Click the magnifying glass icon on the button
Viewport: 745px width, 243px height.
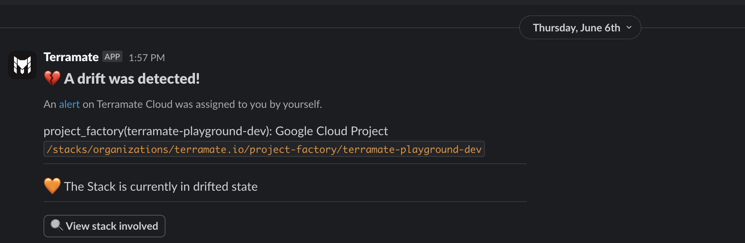pos(57,226)
